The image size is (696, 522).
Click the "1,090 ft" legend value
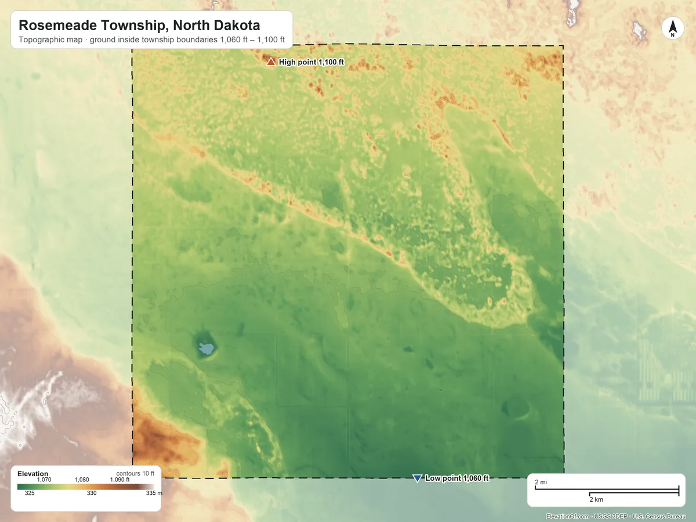pos(120,480)
